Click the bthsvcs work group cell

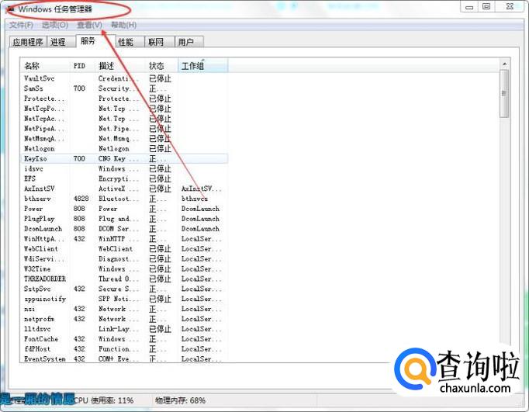pyautogui.click(x=195, y=199)
